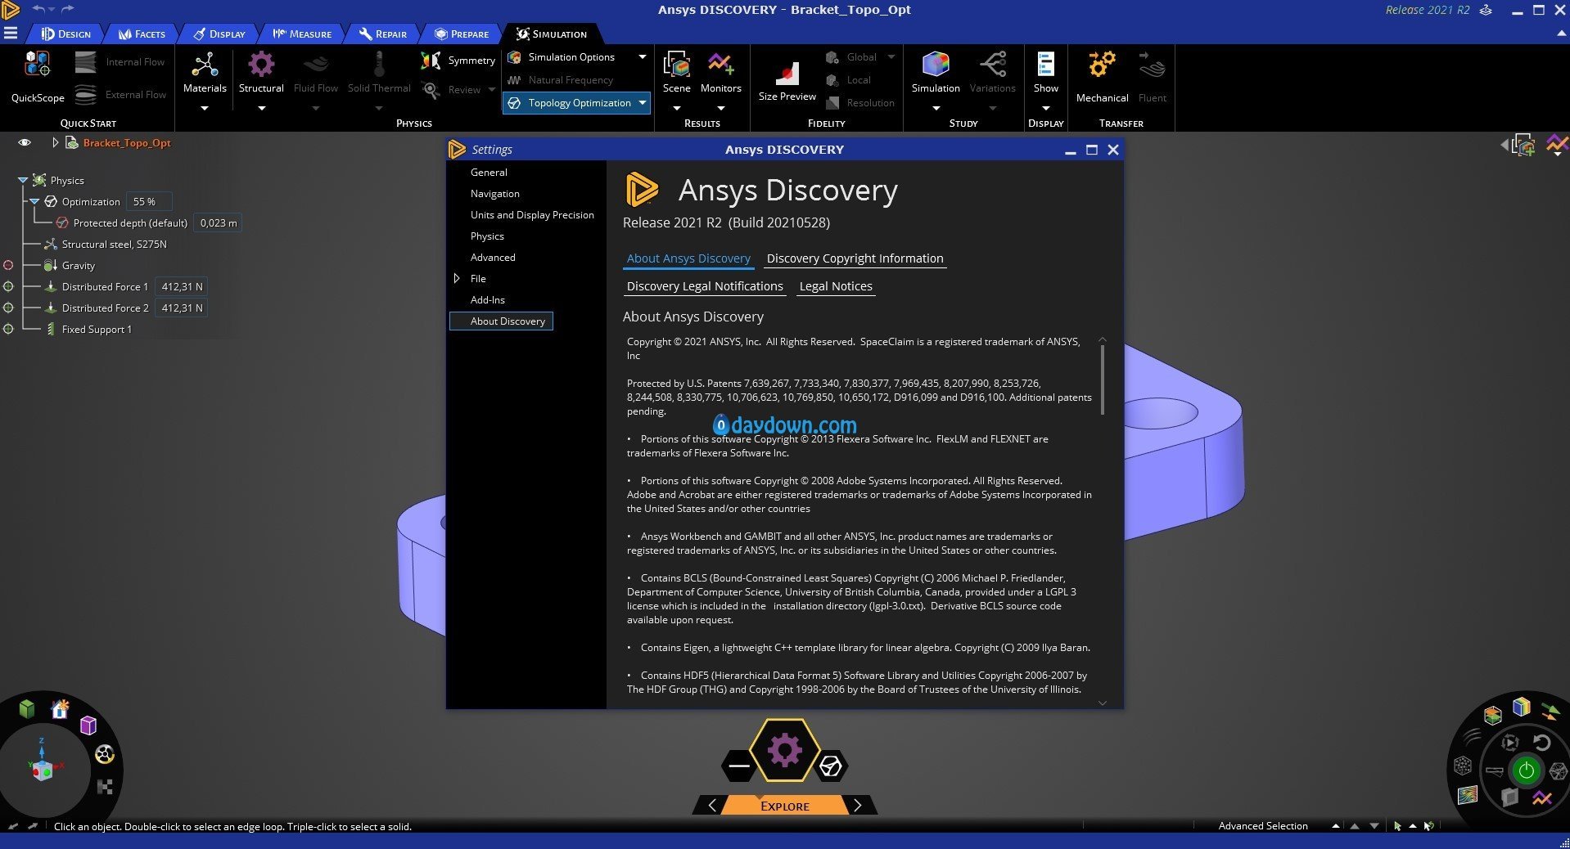Click the green power solve button
Viewport: 1570px width, 849px height.
point(1526,770)
